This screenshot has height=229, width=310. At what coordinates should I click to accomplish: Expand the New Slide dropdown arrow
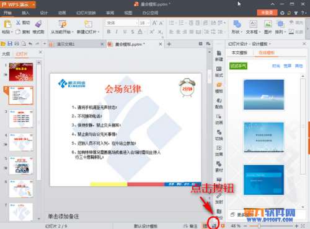coord(99,32)
